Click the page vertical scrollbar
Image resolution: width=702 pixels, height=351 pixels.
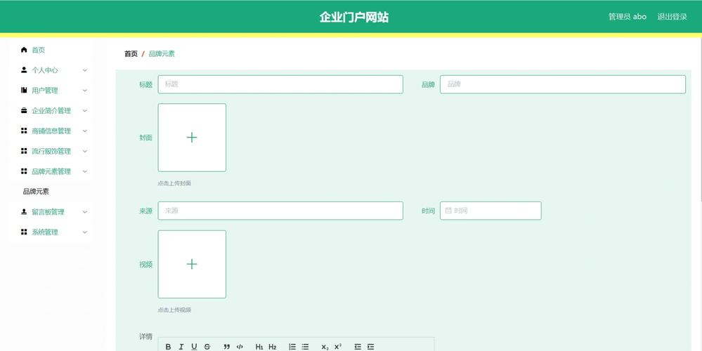coord(700,121)
